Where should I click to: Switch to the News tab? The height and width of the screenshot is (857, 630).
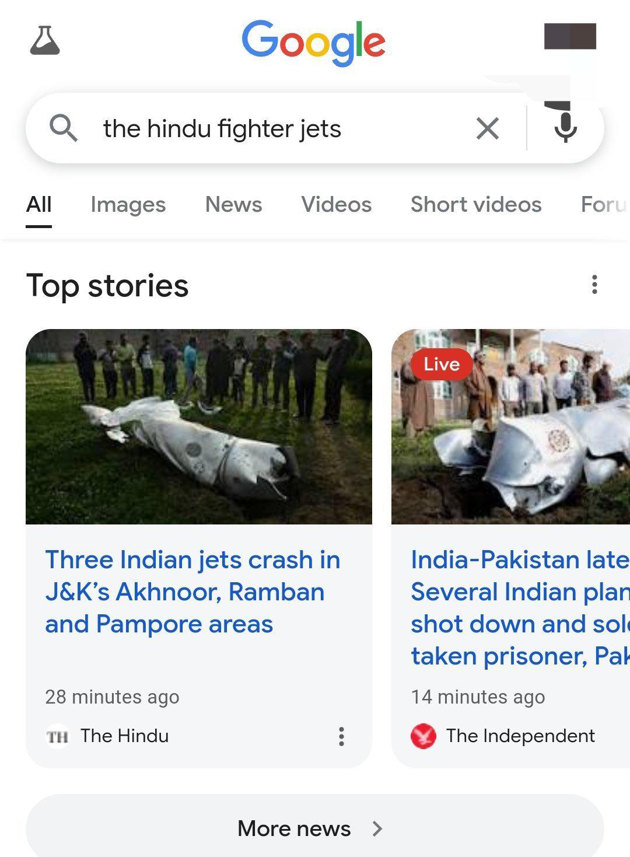[x=234, y=205]
